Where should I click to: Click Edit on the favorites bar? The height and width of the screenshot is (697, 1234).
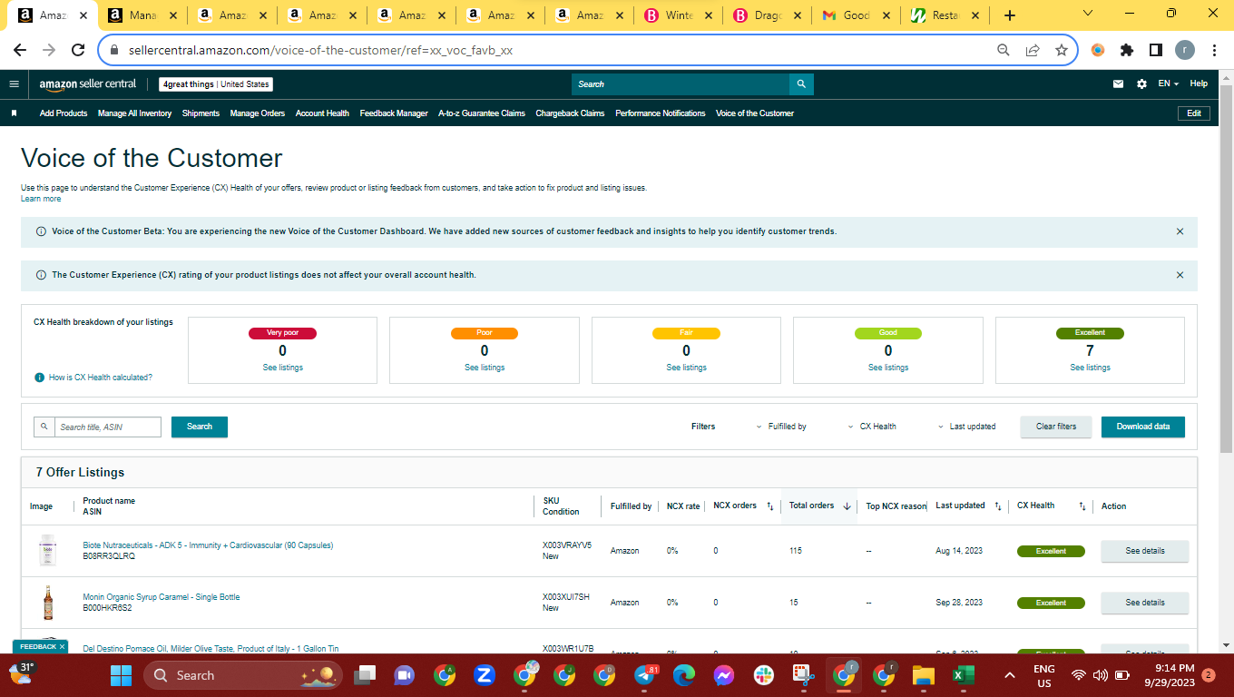click(1194, 113)
